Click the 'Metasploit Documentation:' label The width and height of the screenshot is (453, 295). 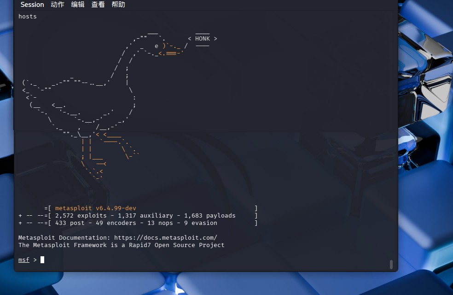pyautogui.click(x=64, y=238)
